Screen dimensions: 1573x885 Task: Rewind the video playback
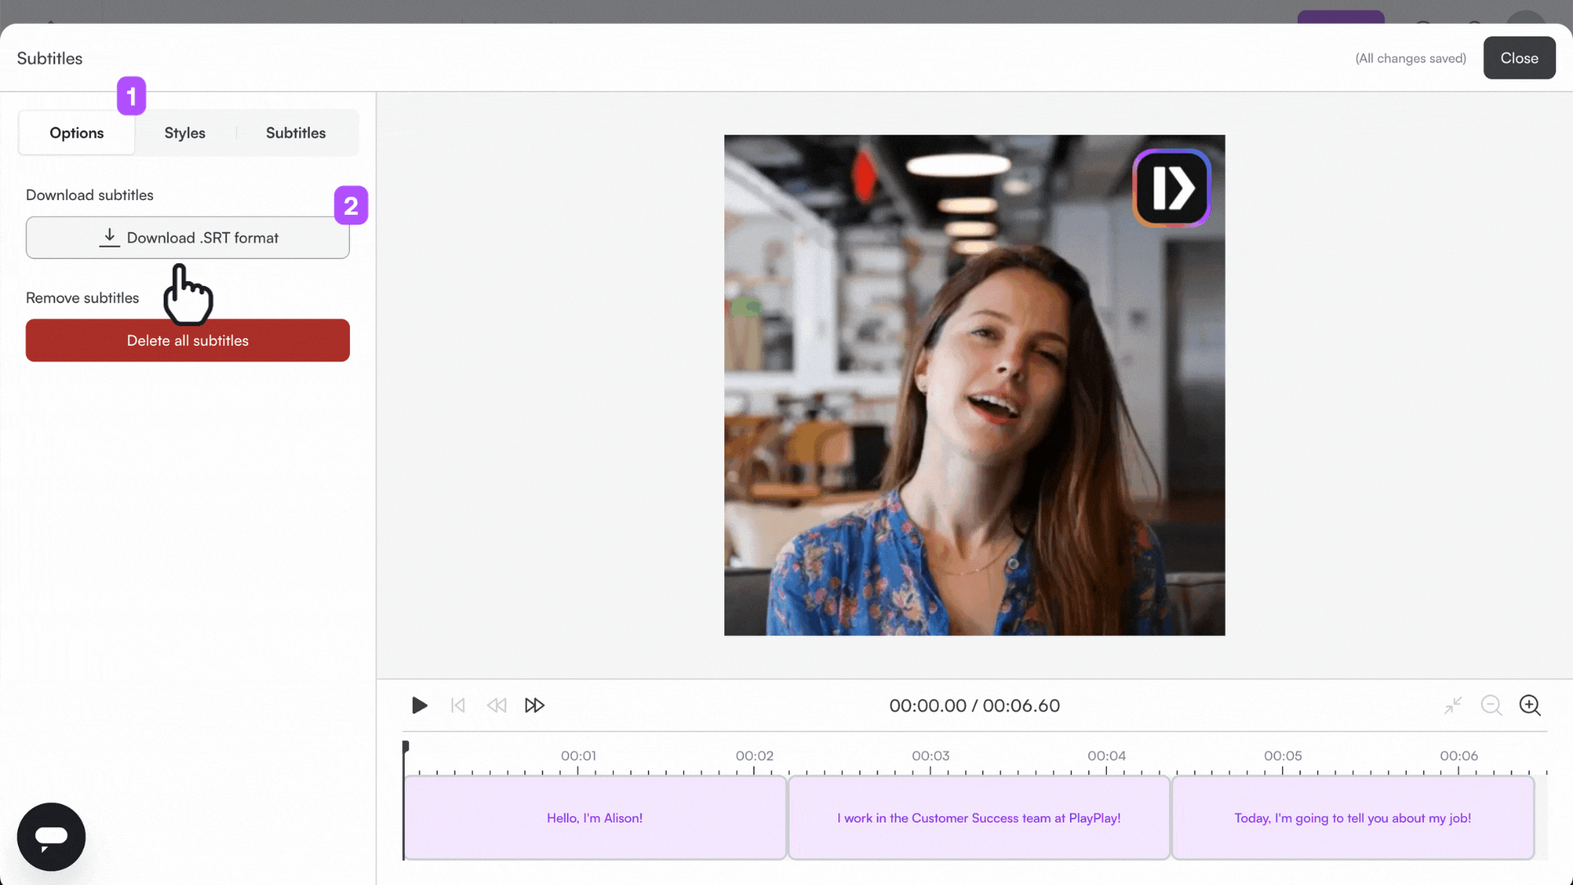496,705
